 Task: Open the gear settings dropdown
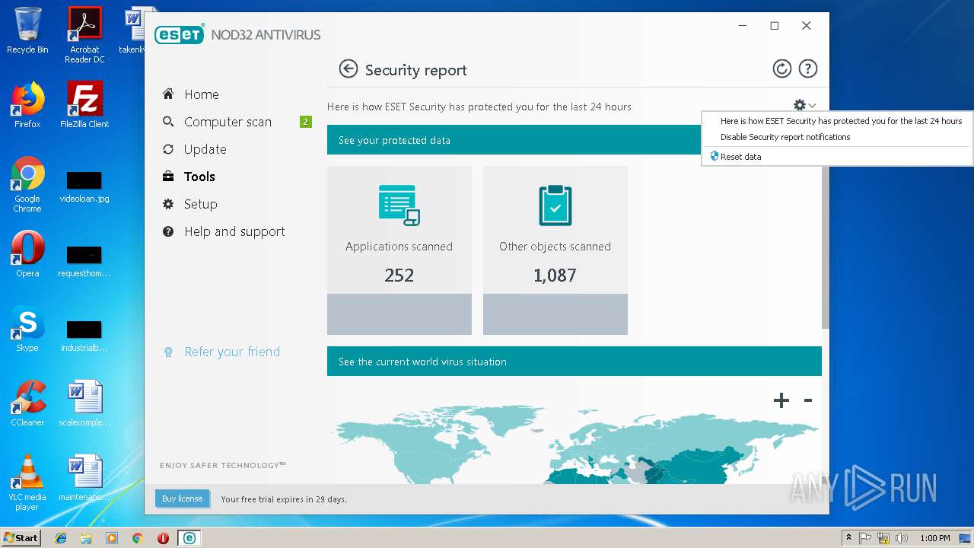[x=804, y=106]
